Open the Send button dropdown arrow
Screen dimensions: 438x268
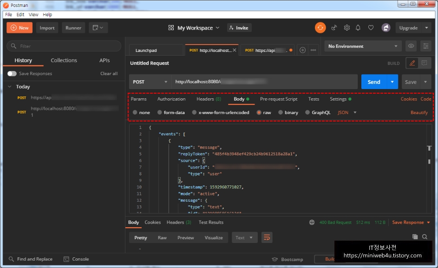coord(392,82)
